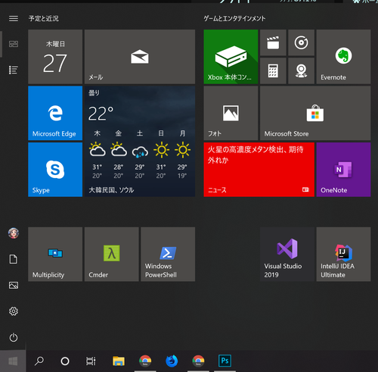Launch Microsoft Edge tile
Viewport: 378px width, 372px height.
click(55, 113)
